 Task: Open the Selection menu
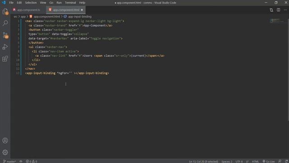coord(31,3)
